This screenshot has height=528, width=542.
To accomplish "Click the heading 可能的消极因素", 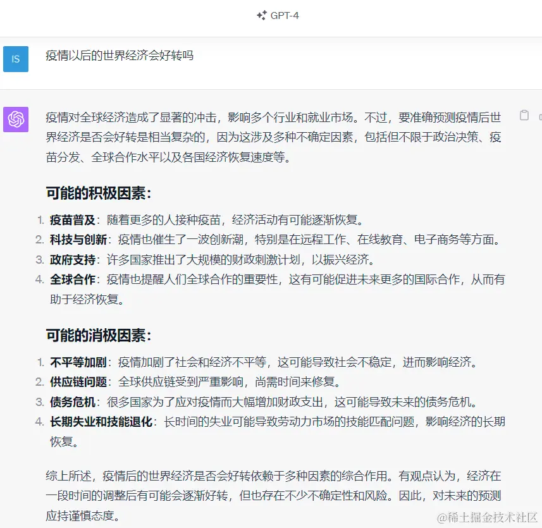I will [99, 335].
